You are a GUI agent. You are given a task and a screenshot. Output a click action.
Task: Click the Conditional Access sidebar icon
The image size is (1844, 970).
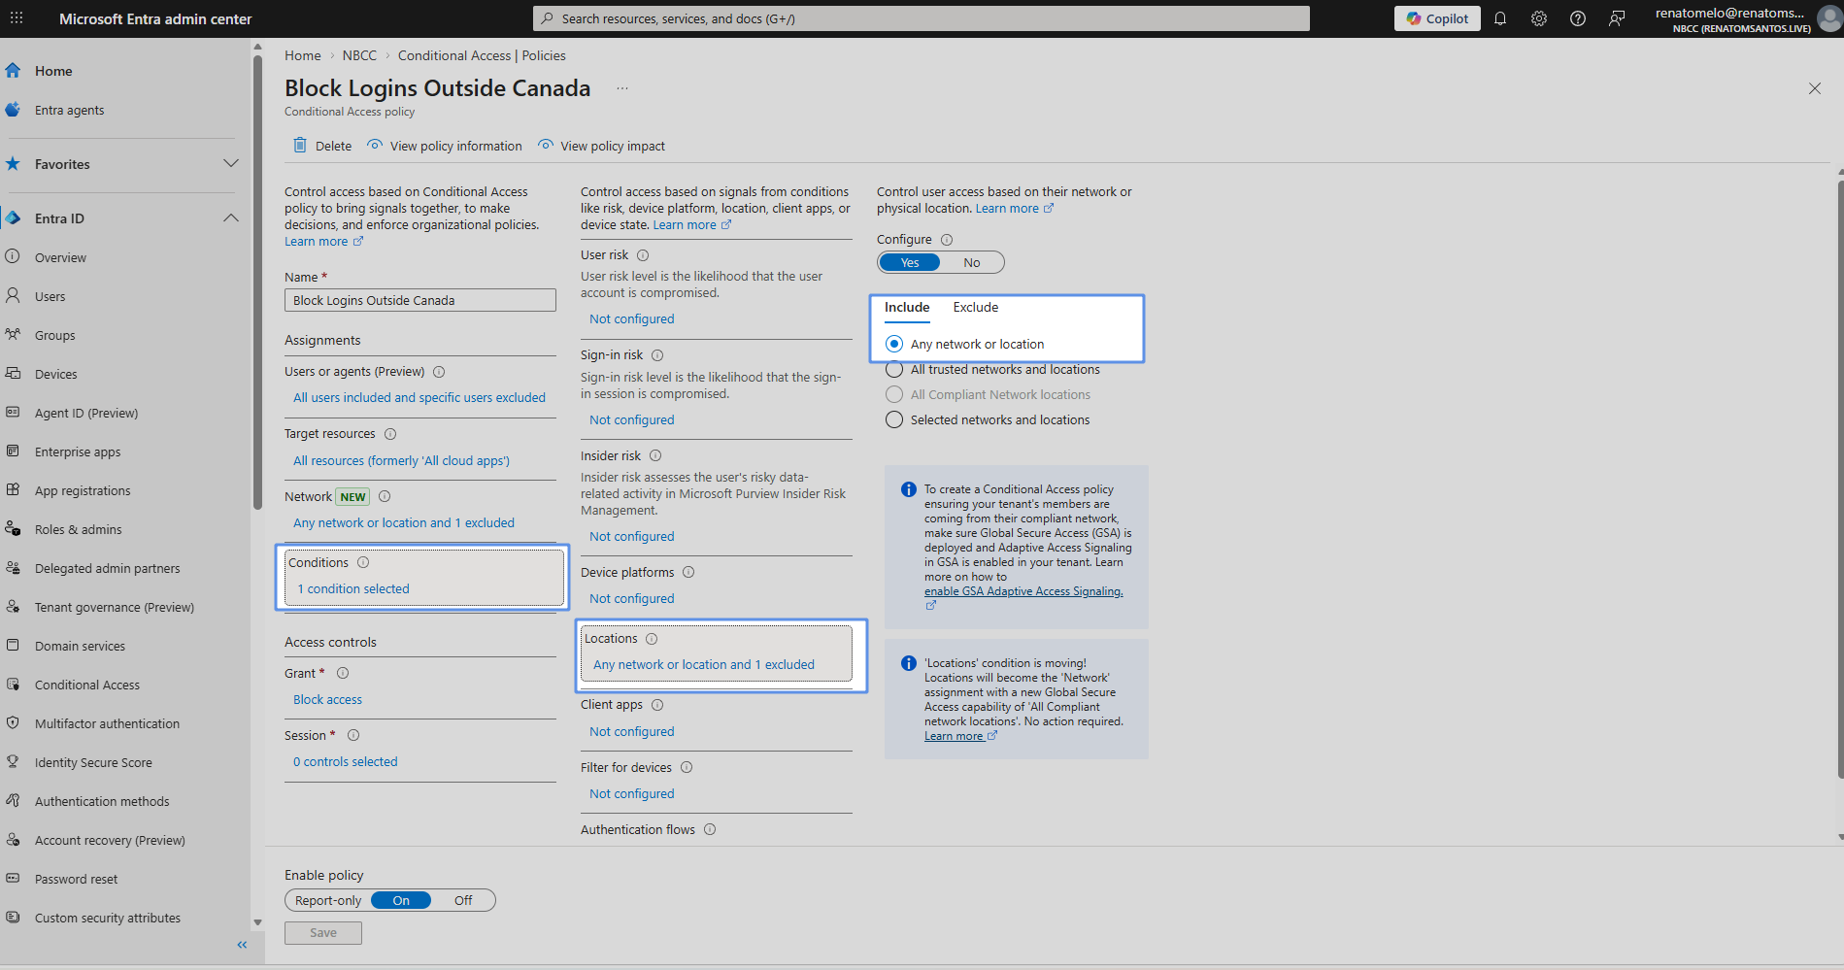[13, 685]
